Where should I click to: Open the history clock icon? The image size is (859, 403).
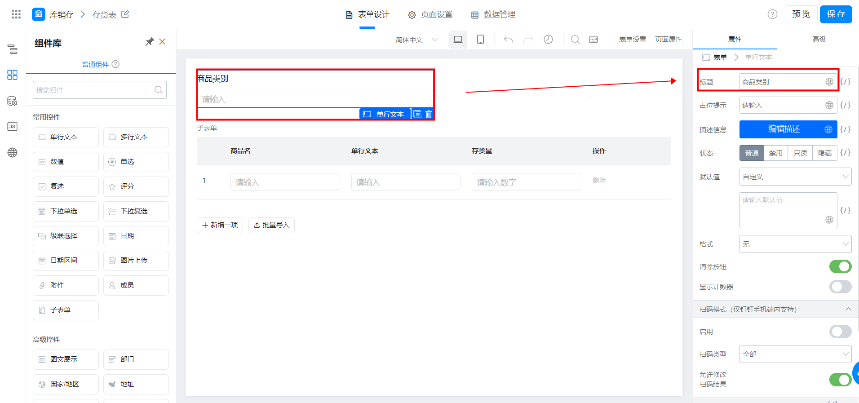549,40
